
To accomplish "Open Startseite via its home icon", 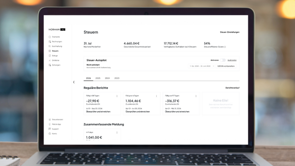I will tap(50, 37).
